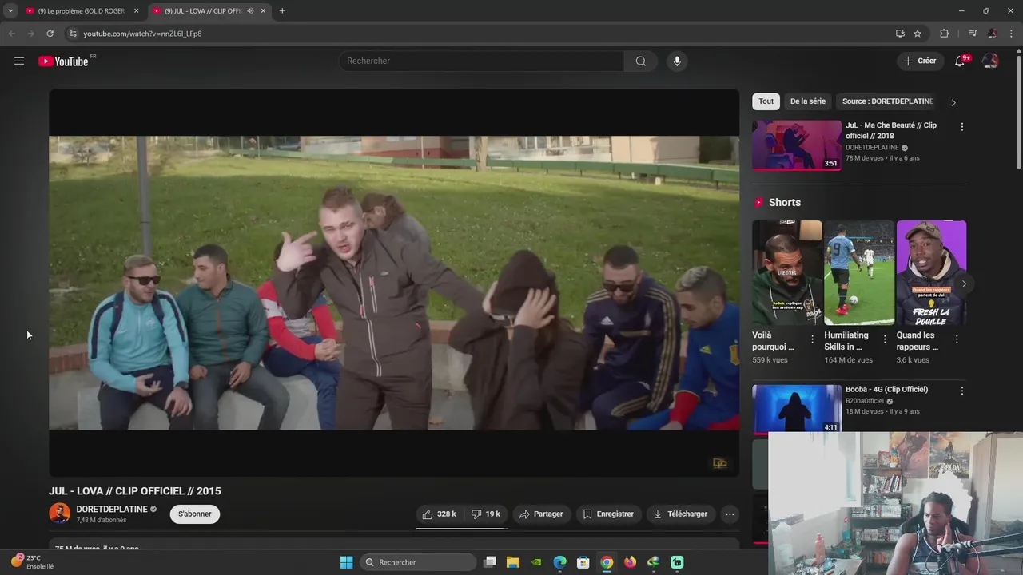Select the Tout filter chip

[x=766, y=101]
